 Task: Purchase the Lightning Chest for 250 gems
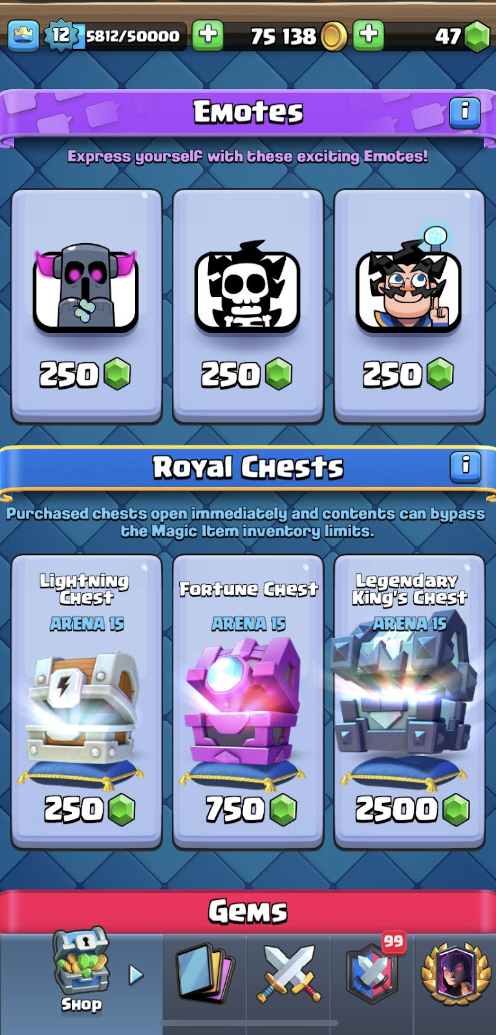86,702
